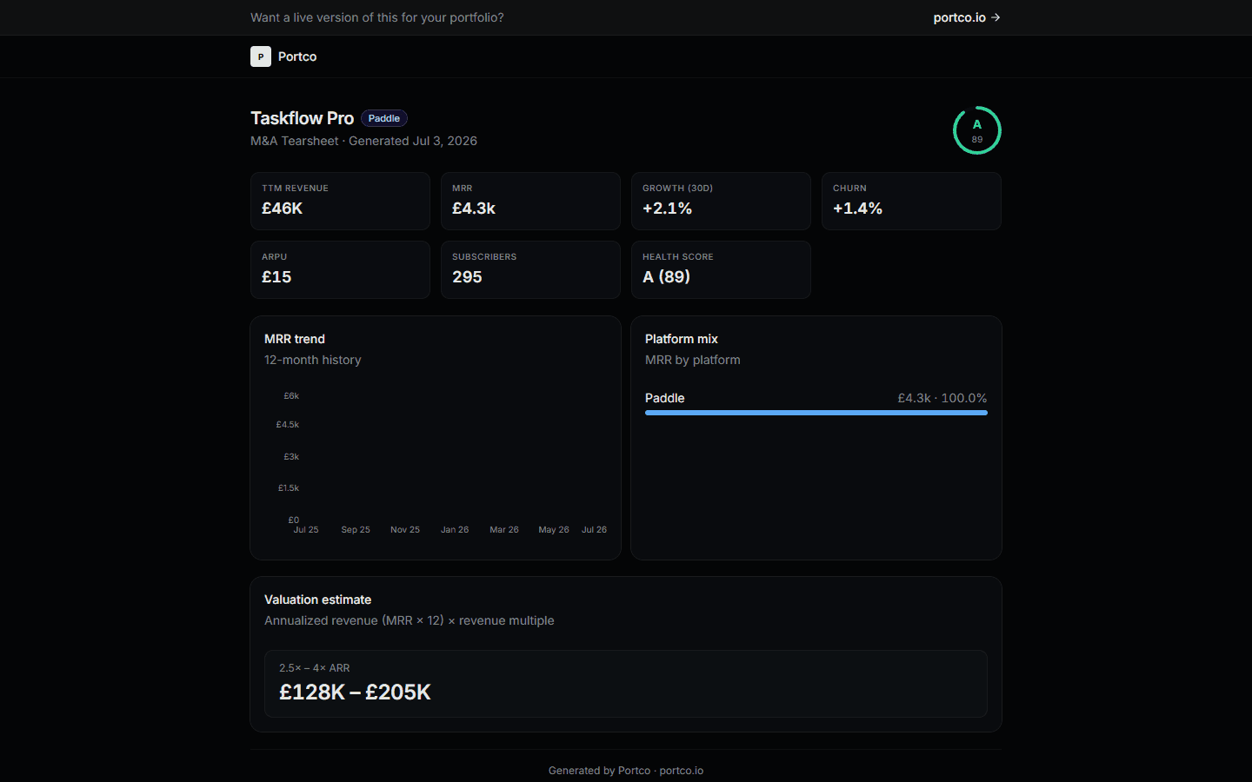Click the £128K – £205K valuation range
The height and width of the screenshot is (782, 1252).
tap(355, 692)
